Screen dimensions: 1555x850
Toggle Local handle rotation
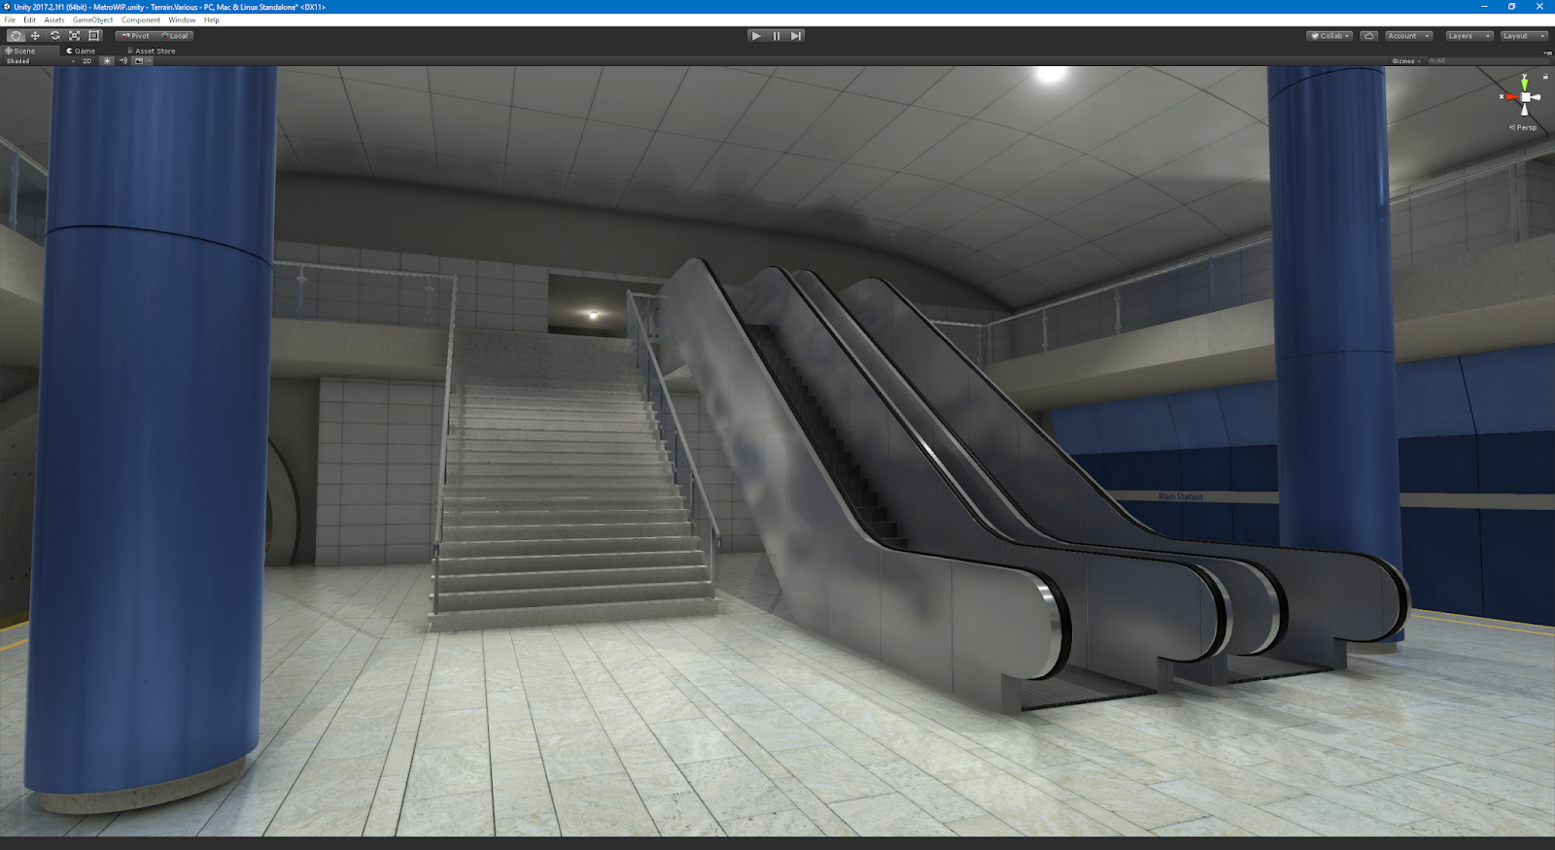[x=175, y=36]
